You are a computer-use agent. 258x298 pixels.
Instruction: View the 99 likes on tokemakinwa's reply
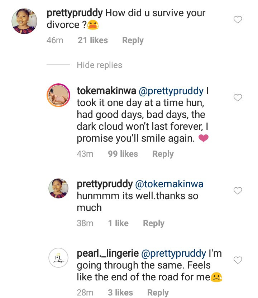123,154
